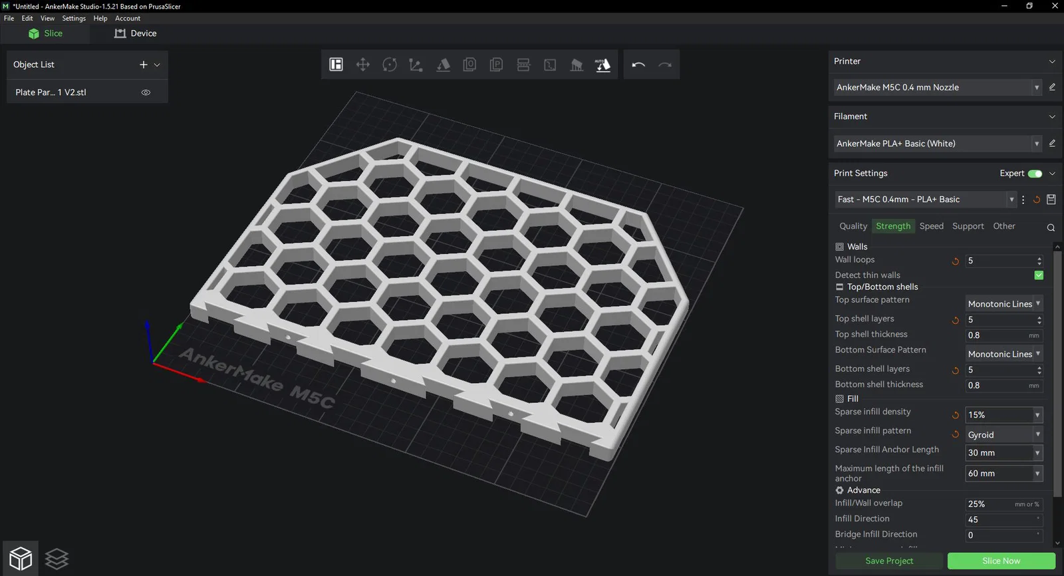Switch to the Support settings tab
1064x576 pixels.
(x=968, y=226)
